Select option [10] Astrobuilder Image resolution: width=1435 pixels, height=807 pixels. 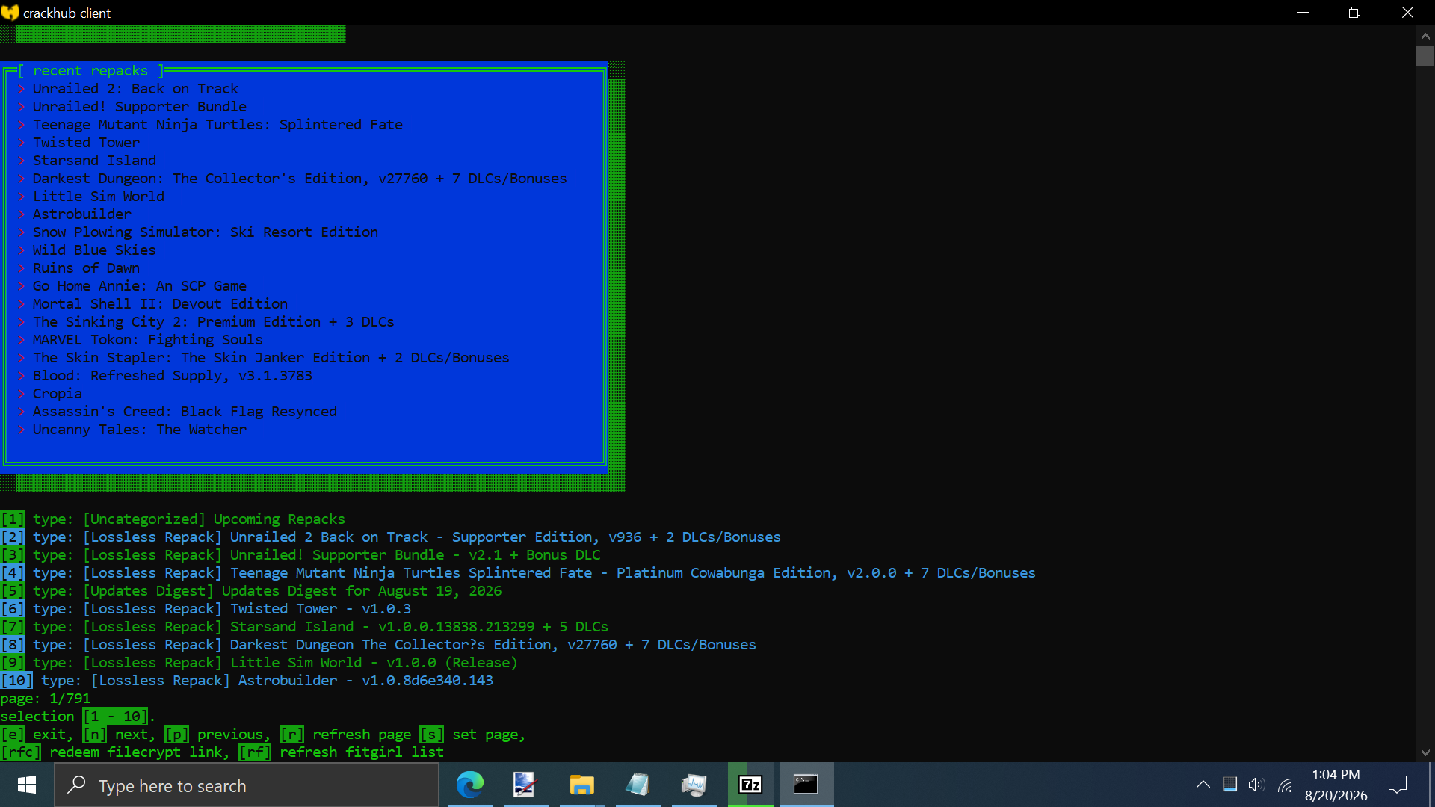247,681
